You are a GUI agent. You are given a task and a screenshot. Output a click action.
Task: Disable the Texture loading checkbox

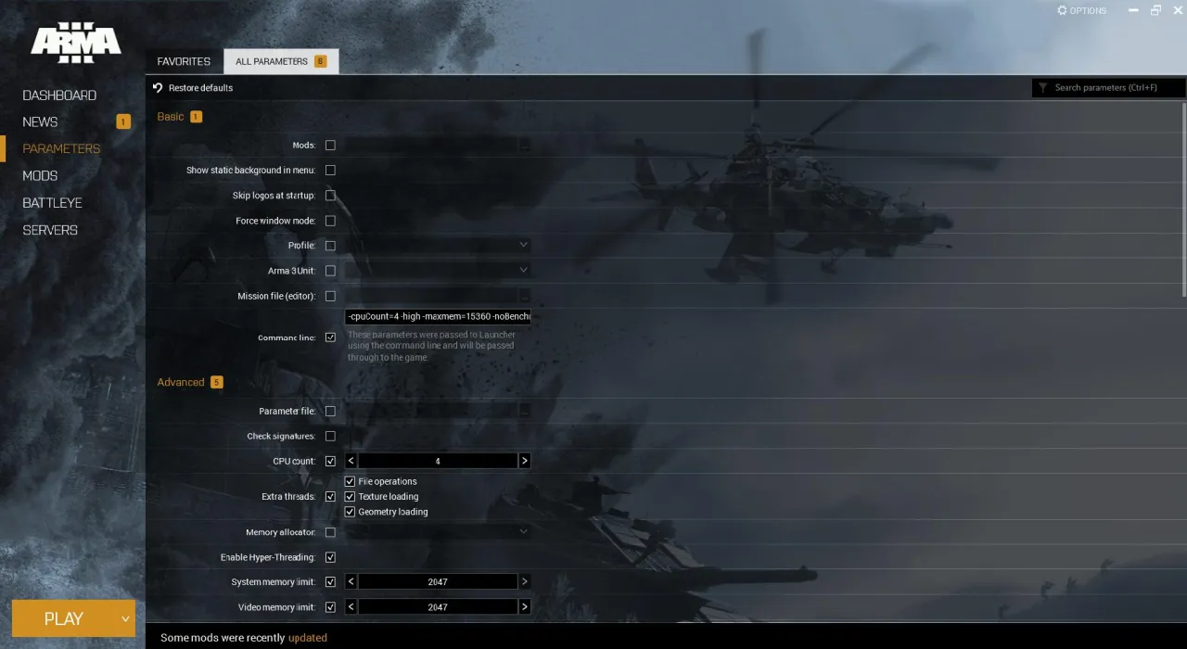350,496
